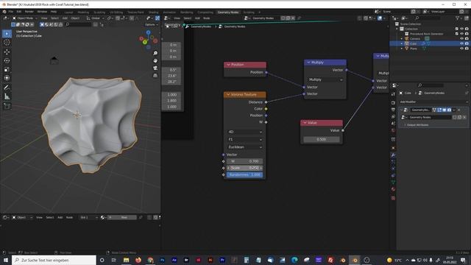
Task: Switch perspective/orthographic with grid icon
Action: [155, 75]
